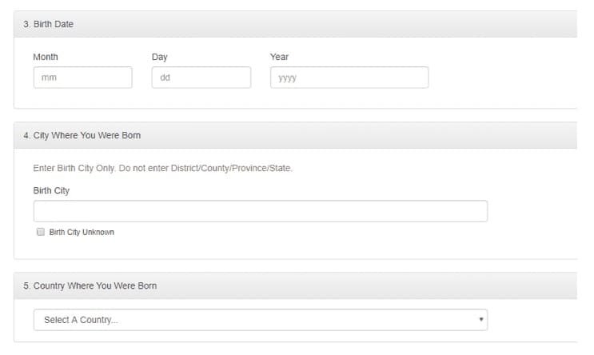Click the "3. Birth Date" section header
594x355 pixels.
pyautogui.click(x=49, y=24)
